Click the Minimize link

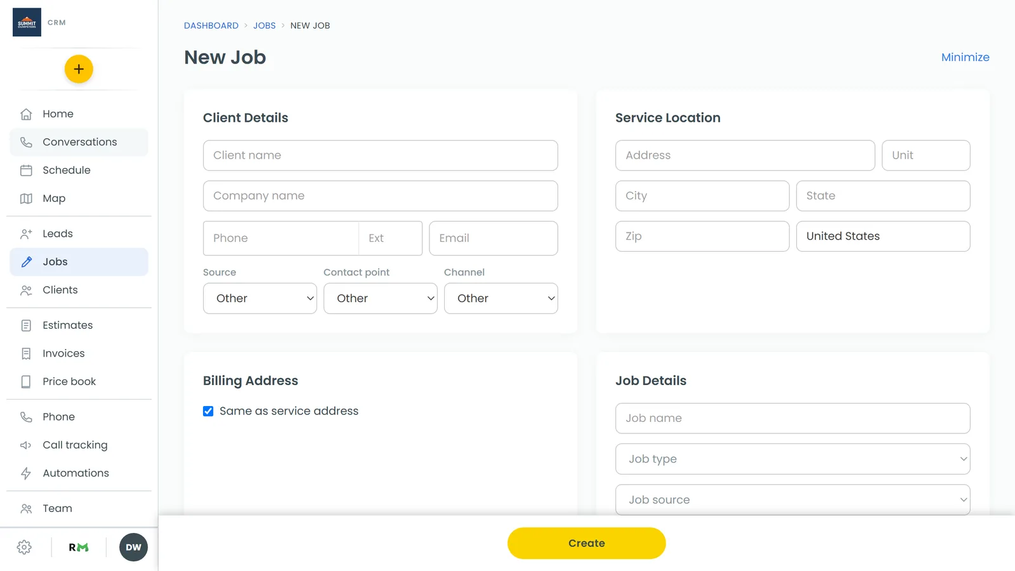(965, 57)
